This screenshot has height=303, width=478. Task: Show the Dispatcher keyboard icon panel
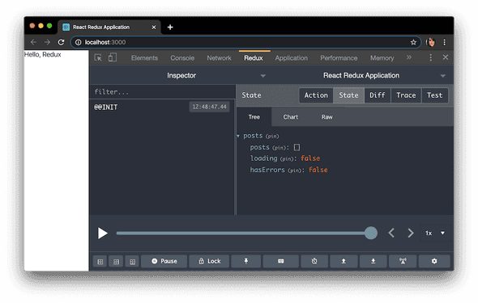coord(281,261)
